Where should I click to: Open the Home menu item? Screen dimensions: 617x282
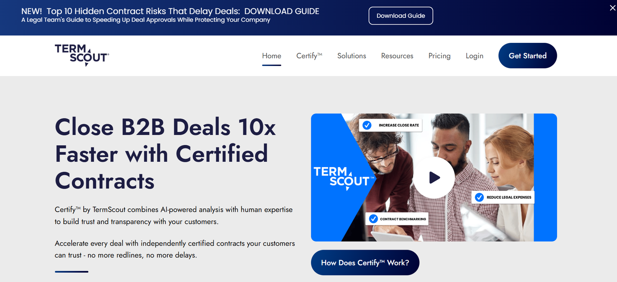click(271, 56)
